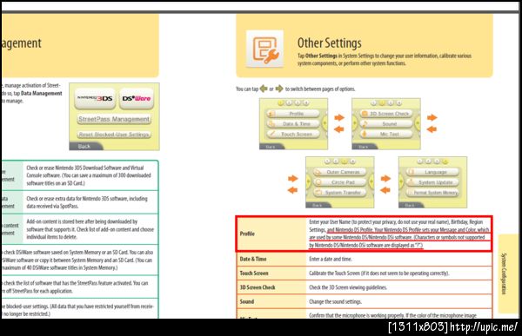Click the text 'Change the sound settings.'
The image size is (522, 336).
click(335, 302)
